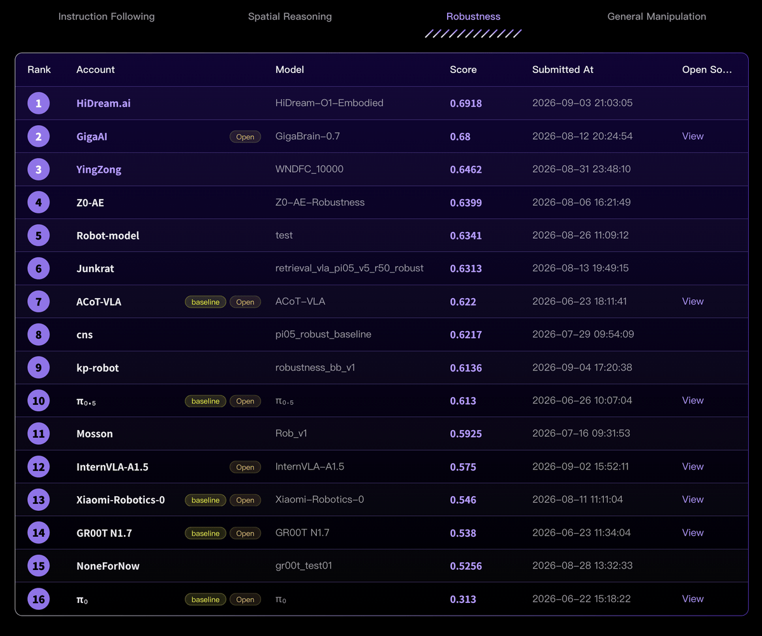Select the Robustness tab
762x636 pixels.
click(x=473, y=17)
